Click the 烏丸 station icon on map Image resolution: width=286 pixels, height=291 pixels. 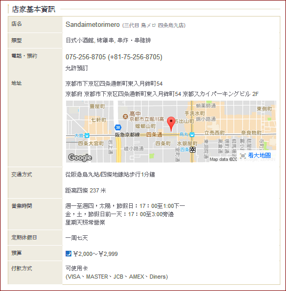(x=192, y=135)
